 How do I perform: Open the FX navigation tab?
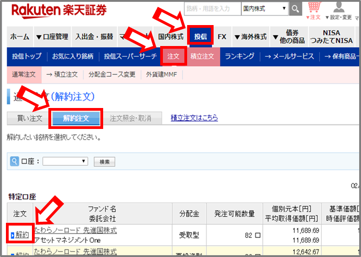point(222,37)
